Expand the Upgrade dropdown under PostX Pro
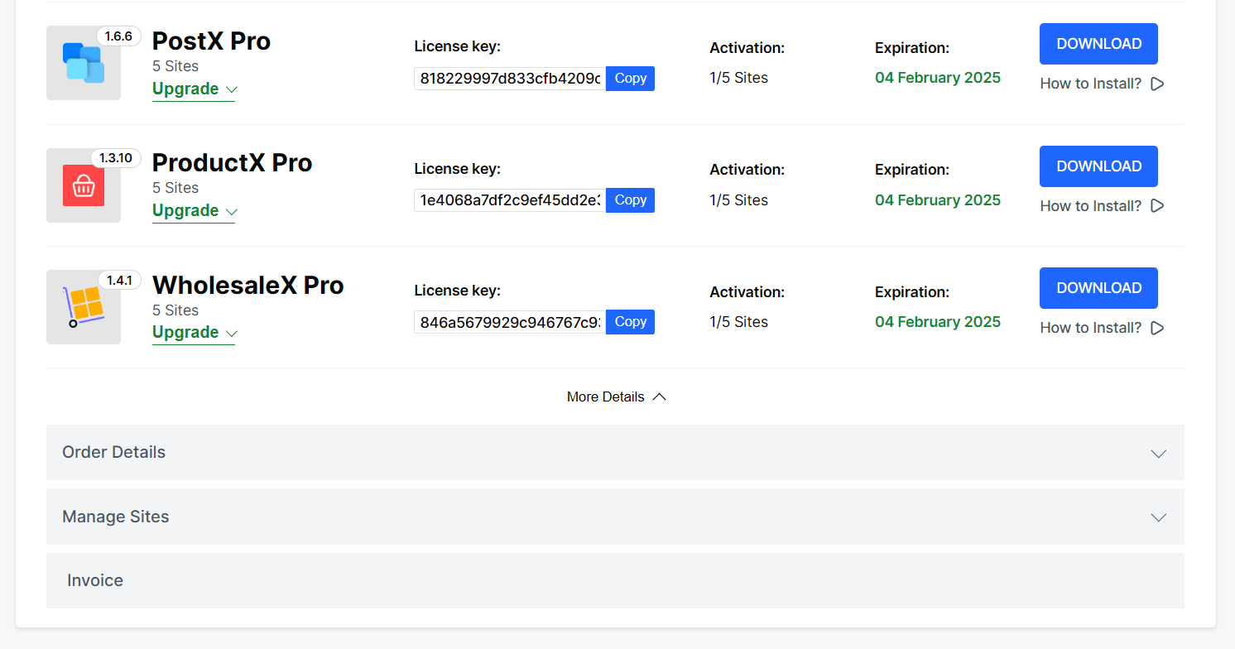 point(194,89)
